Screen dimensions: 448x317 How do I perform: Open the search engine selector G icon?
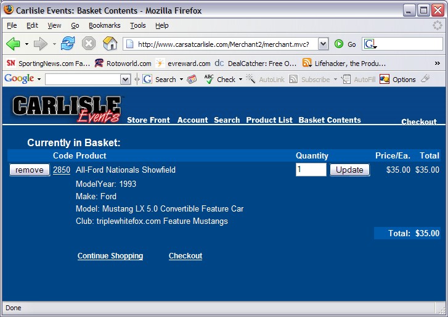click(x=370, y=44)
